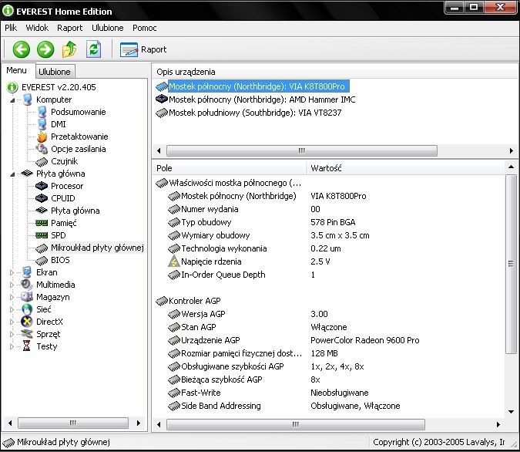Expand the DirectX tree node
The image size is (520, 452).
12,322
